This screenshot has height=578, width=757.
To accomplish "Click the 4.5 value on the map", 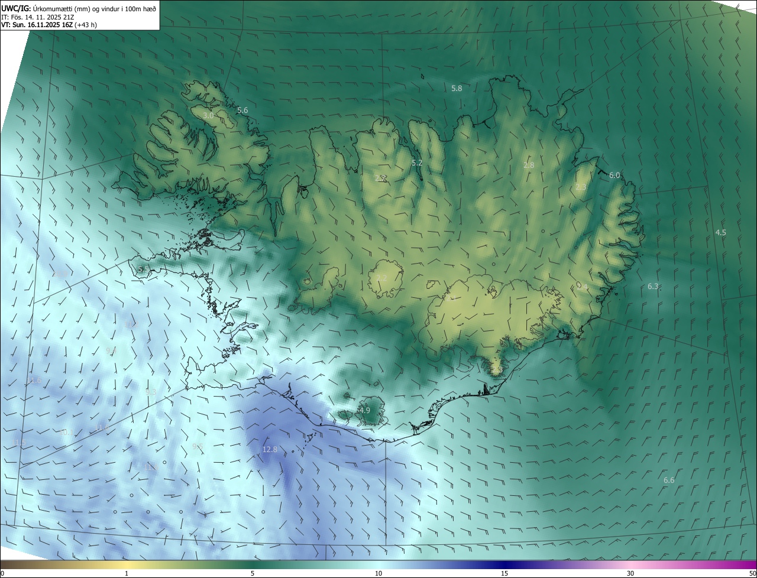I will coord(720,233).
